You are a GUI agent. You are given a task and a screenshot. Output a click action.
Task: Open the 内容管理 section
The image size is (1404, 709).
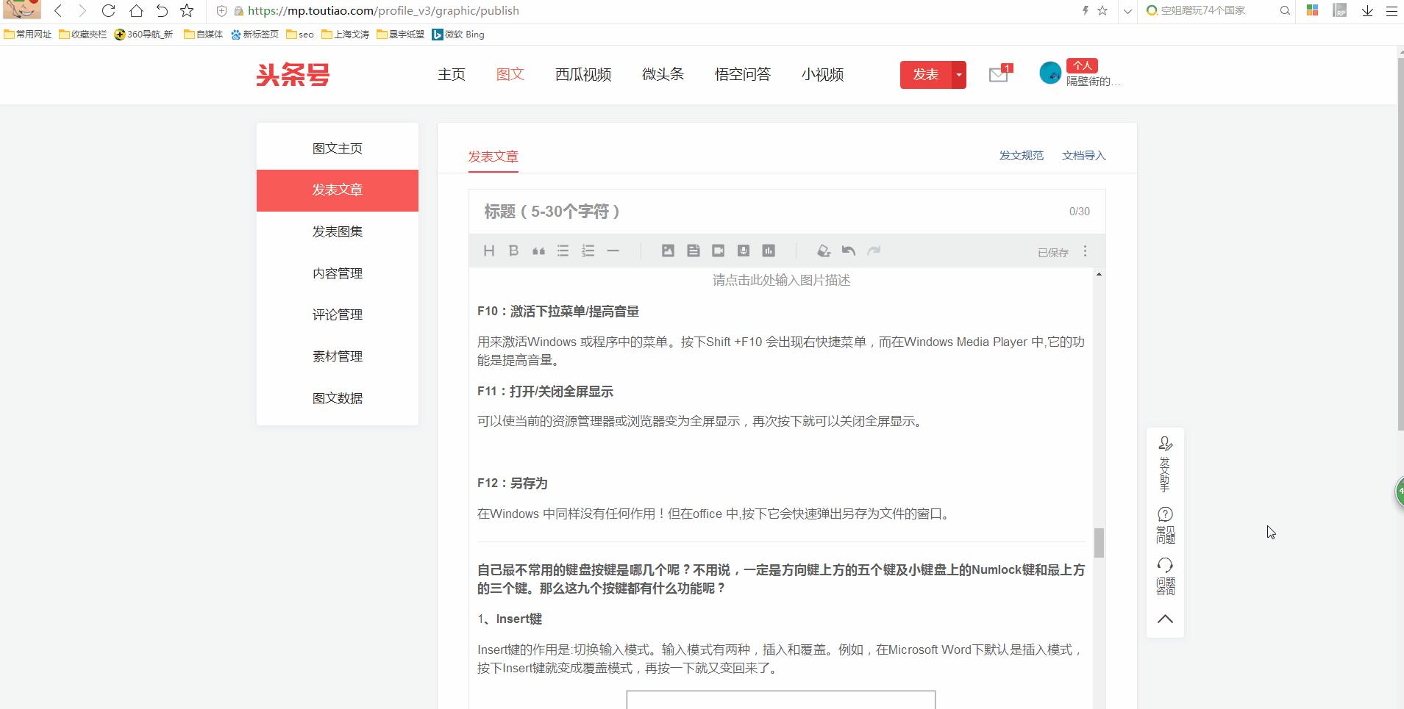pyautogui.click(x=337, y=273)
